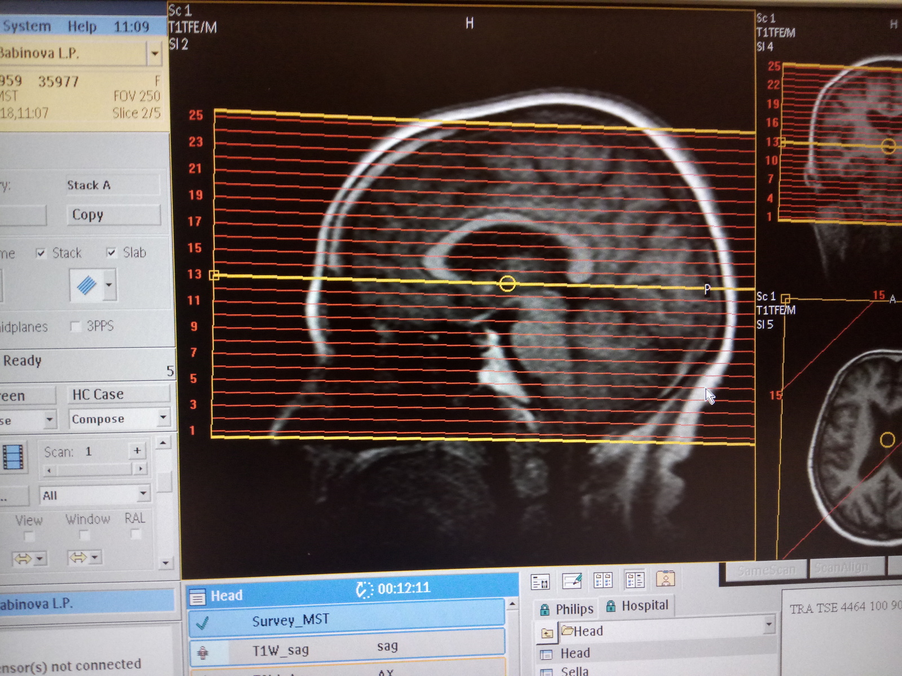Click the Sc 1 T1TFE/M Sl 2 label
The height and width of the screenshot is (676, 902).
[192, 27]
